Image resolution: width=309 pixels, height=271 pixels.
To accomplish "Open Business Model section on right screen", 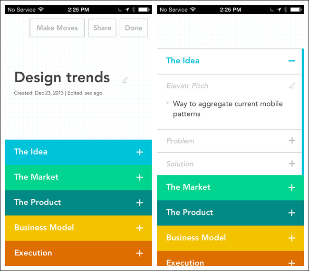I will 231,238.
